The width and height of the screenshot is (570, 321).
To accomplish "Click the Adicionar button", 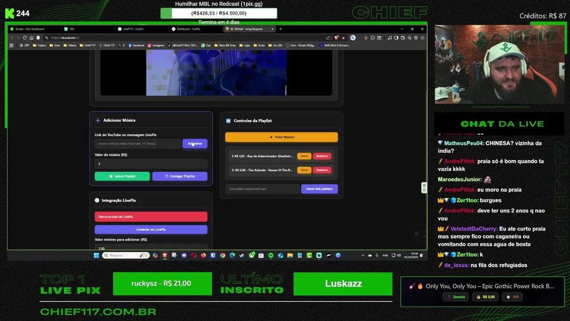I will [195, 144].
